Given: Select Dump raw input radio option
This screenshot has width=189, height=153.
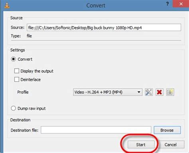Looking at the screenshot, I should point(14,108).
